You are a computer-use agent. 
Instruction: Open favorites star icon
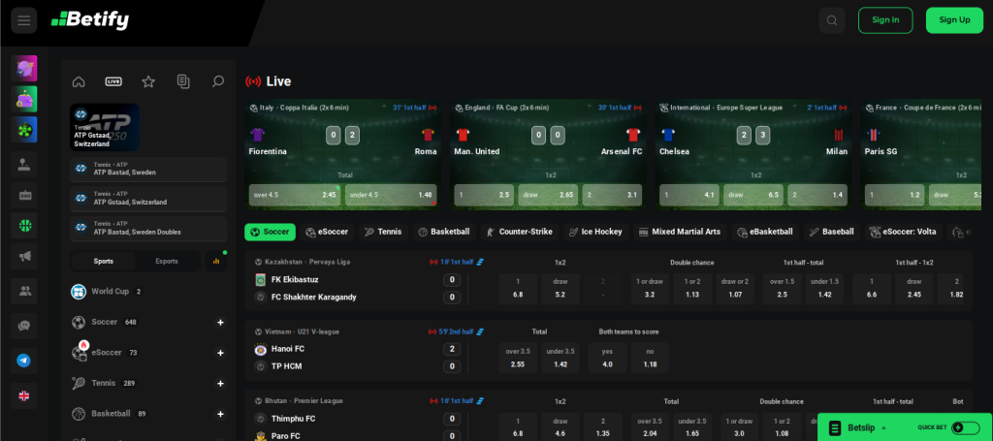[148, 81]
